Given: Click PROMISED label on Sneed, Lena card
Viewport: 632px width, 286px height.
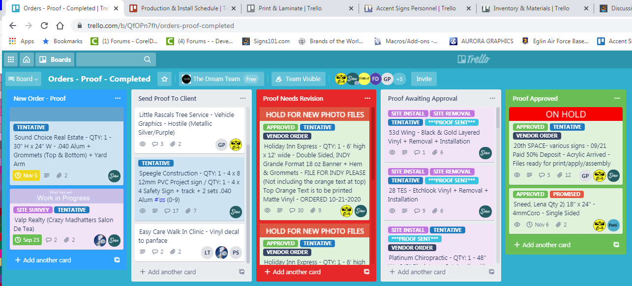Looking at the screenshot, I should tap(566, 194).
